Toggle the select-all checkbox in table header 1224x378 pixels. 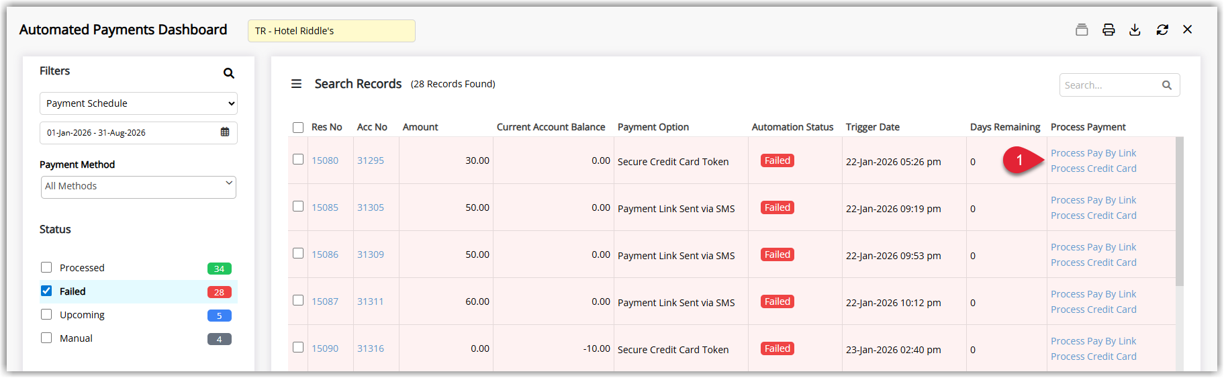[298, 128]
